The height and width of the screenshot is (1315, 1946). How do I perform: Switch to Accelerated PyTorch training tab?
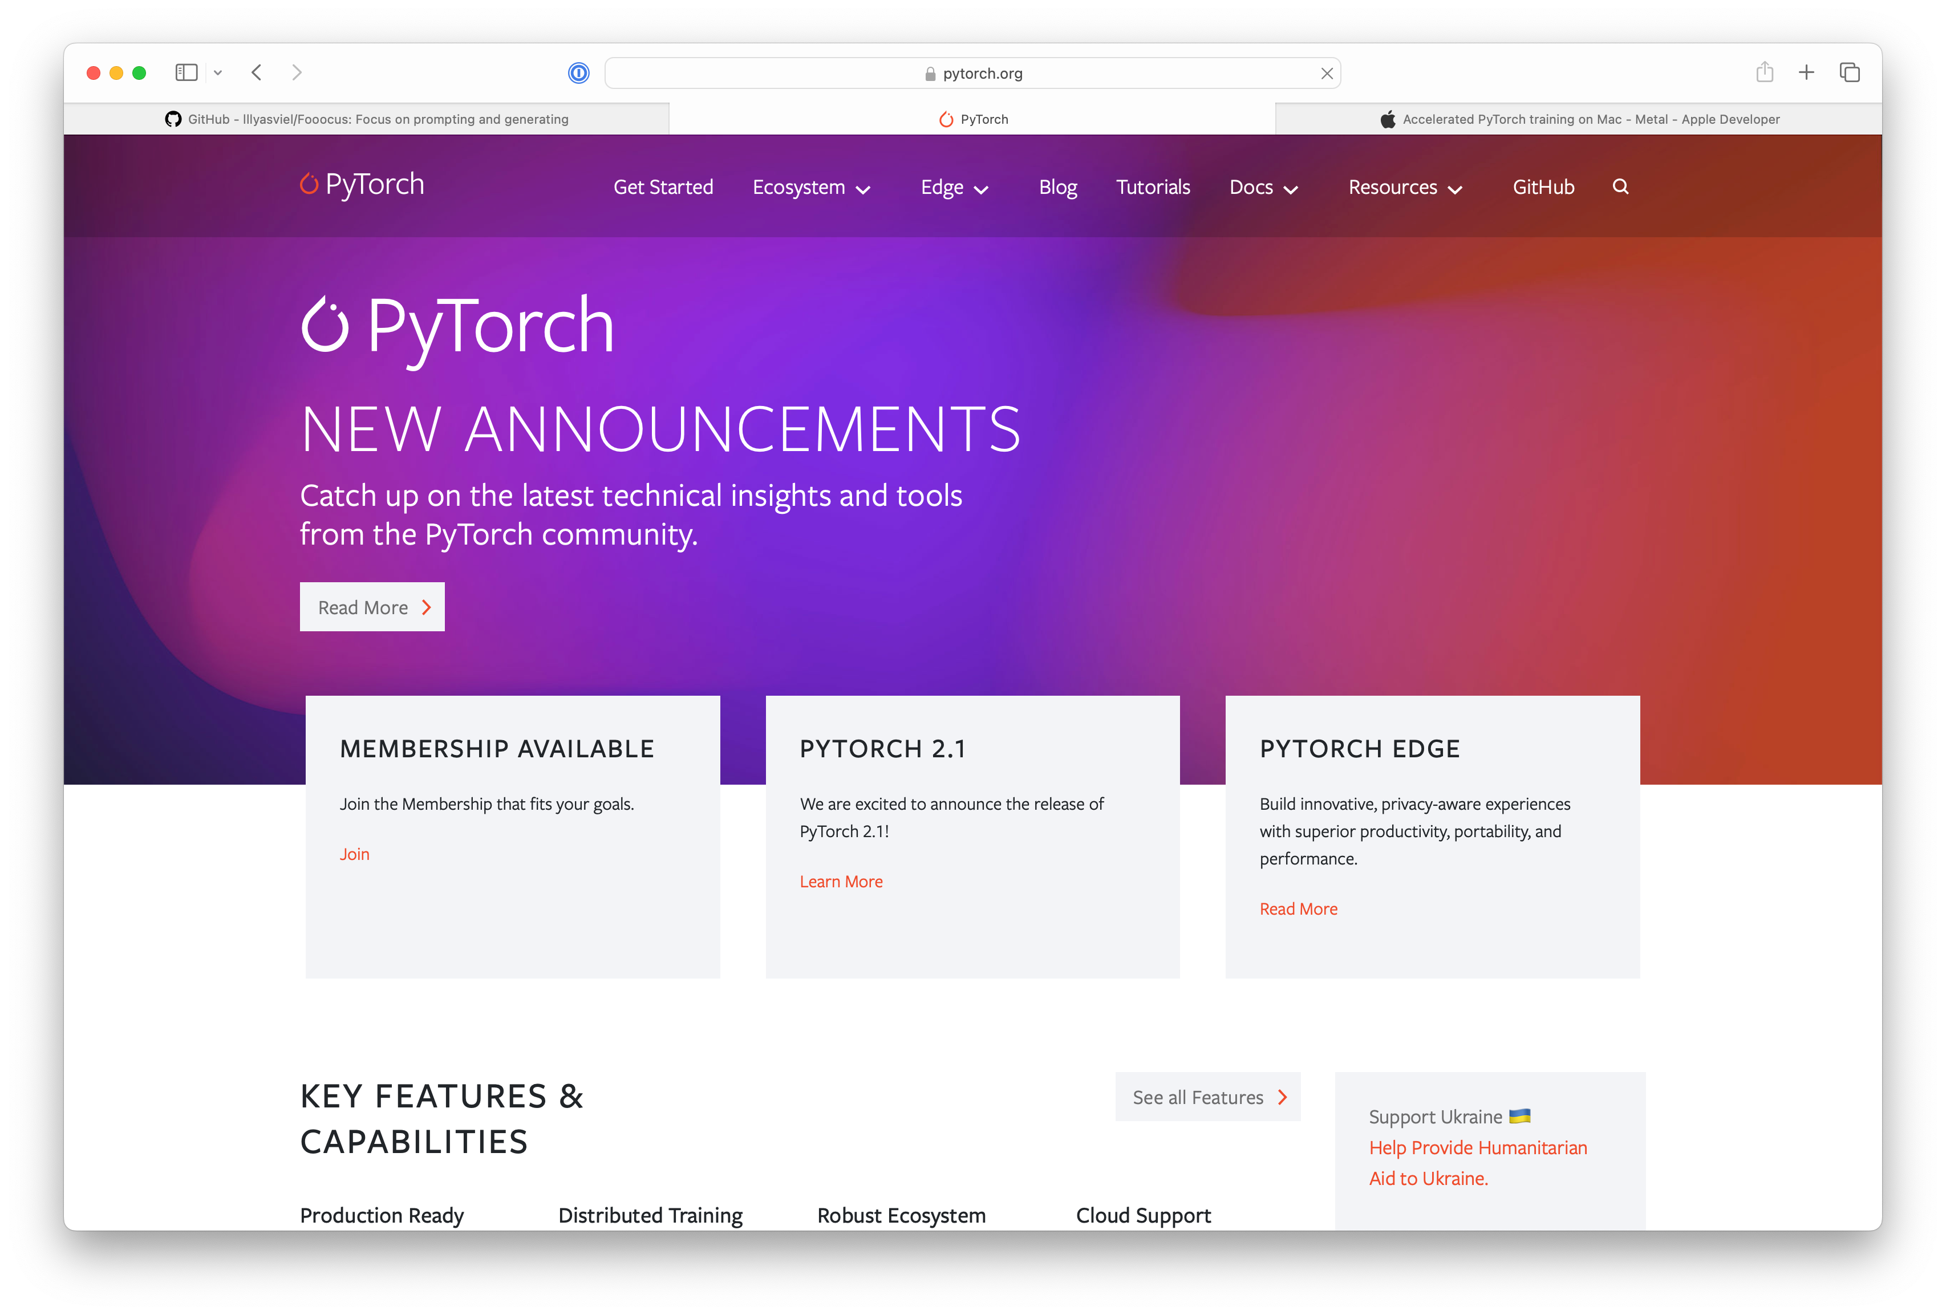pos(1578,119)
